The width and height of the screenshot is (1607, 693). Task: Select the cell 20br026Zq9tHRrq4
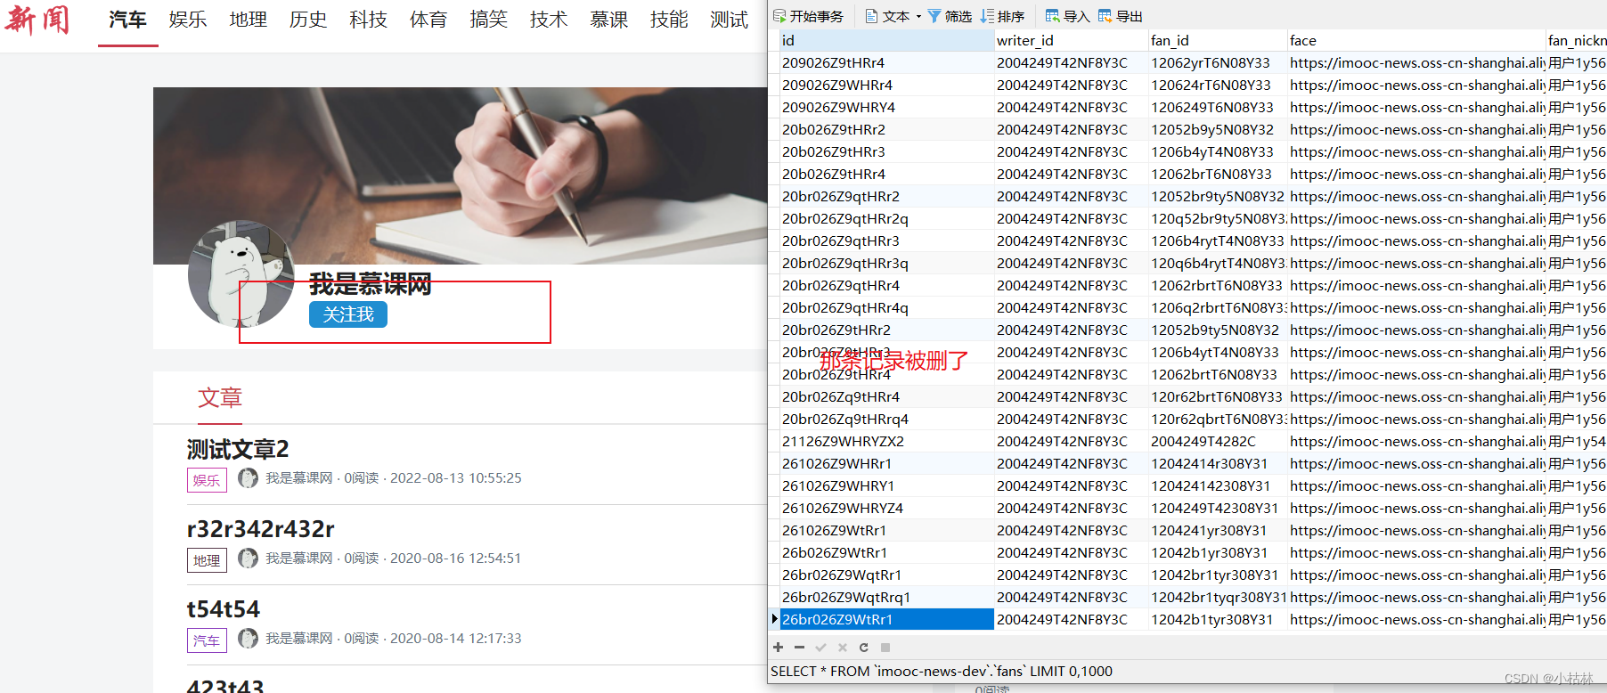click(x=886, y=419)
